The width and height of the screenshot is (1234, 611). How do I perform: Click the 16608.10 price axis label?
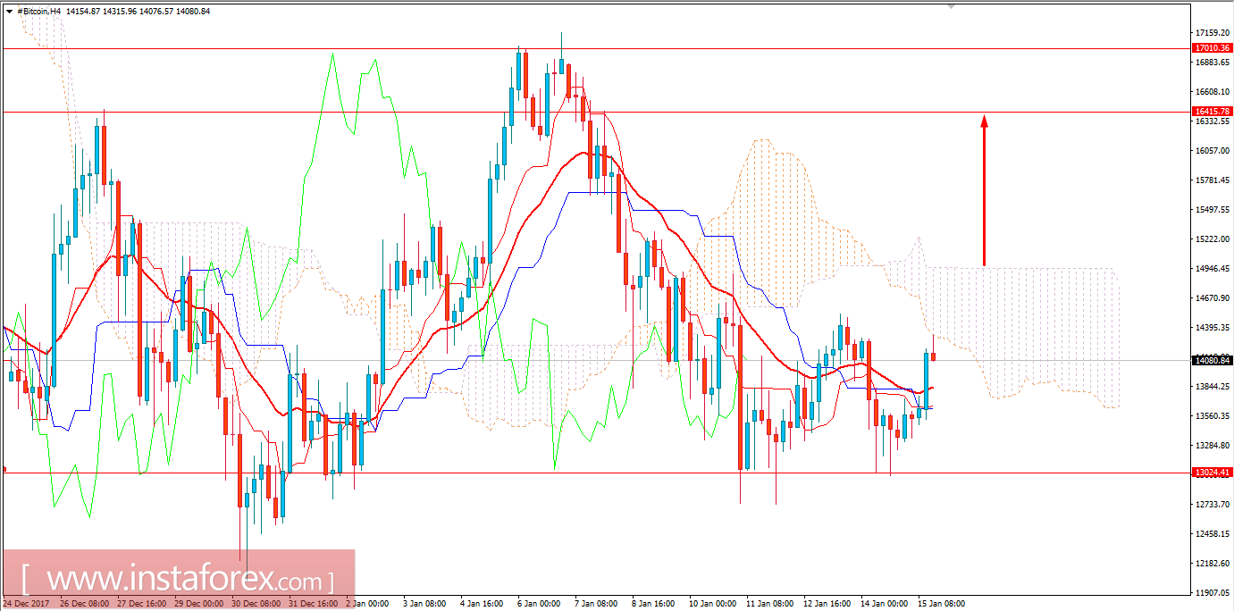tap(1214, 92)
